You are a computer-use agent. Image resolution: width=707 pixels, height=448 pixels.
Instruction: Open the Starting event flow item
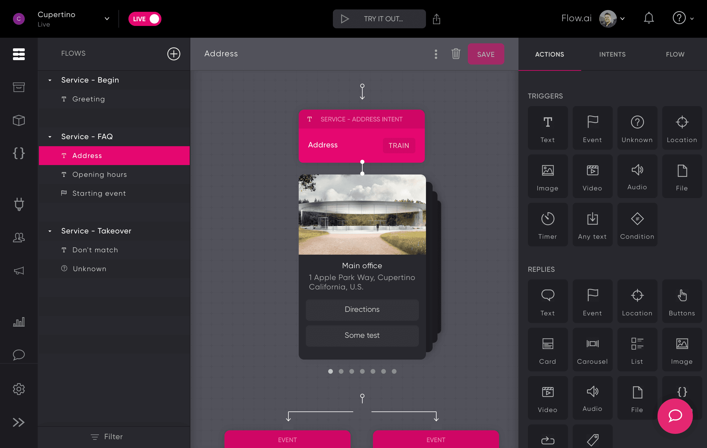[114, 193]
